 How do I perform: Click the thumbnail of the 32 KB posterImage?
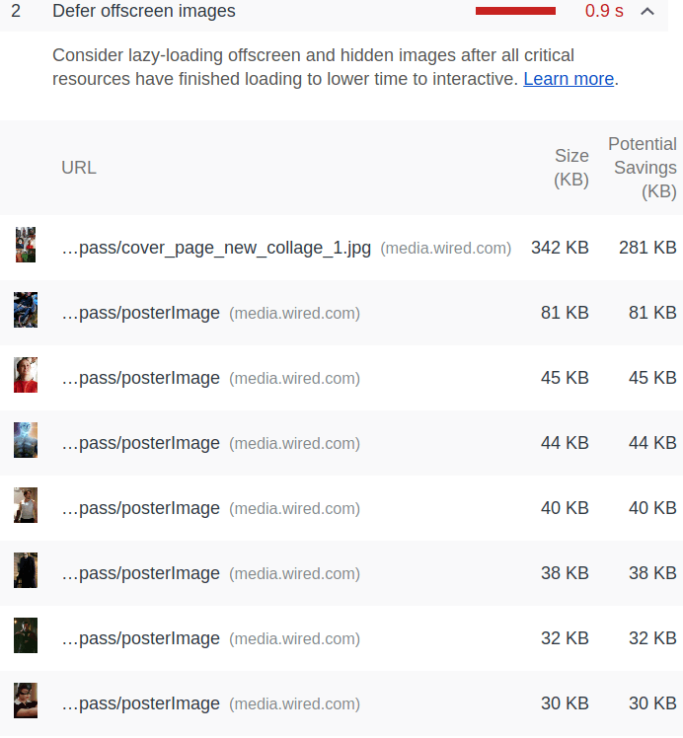pos(26,635)
